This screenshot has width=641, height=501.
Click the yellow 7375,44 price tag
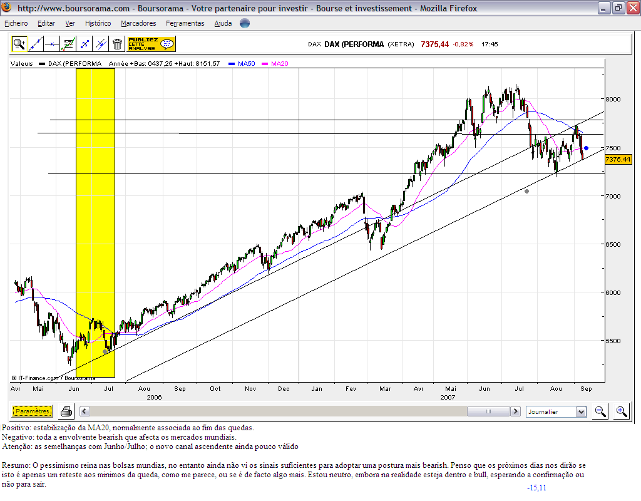(x=618, y=159)
